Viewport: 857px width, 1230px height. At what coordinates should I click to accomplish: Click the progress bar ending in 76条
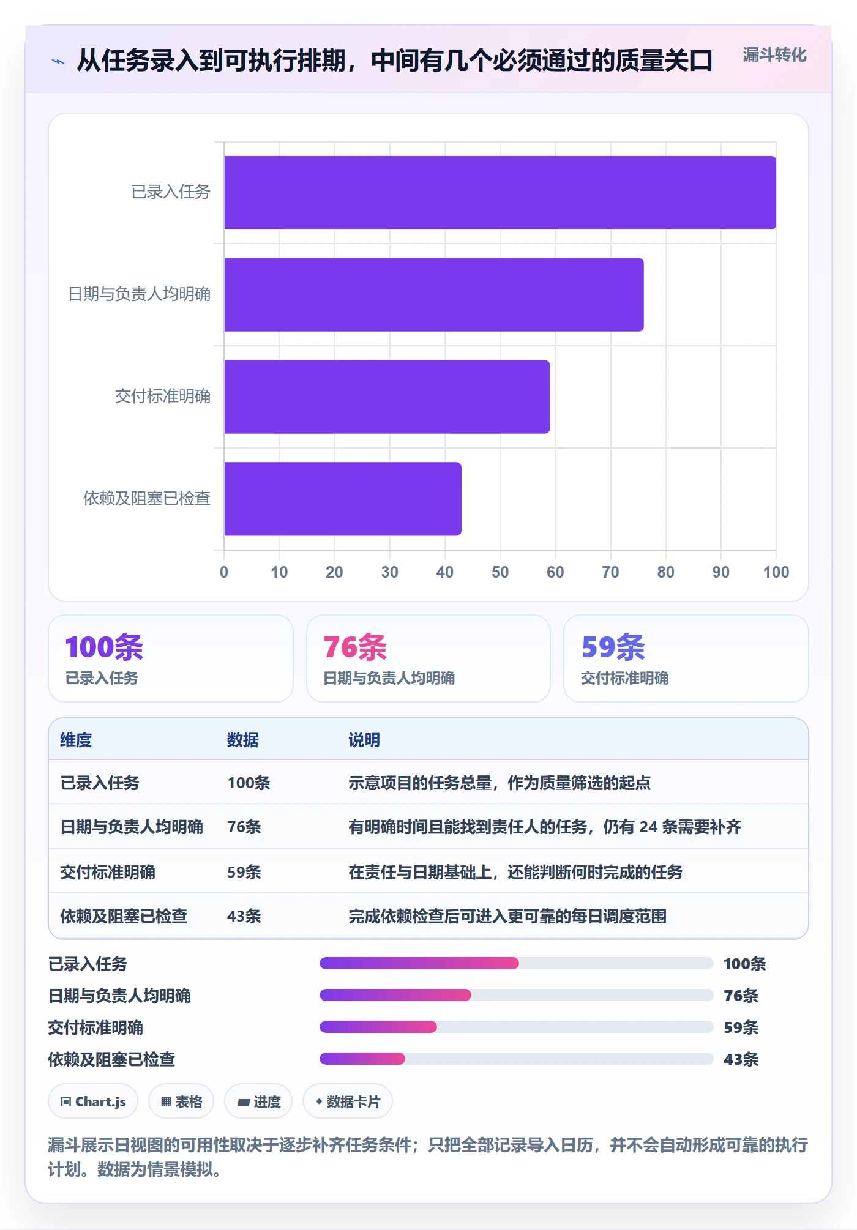coord(516,995)
